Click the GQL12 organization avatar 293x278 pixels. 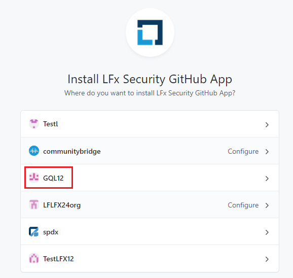pos(34,178)
